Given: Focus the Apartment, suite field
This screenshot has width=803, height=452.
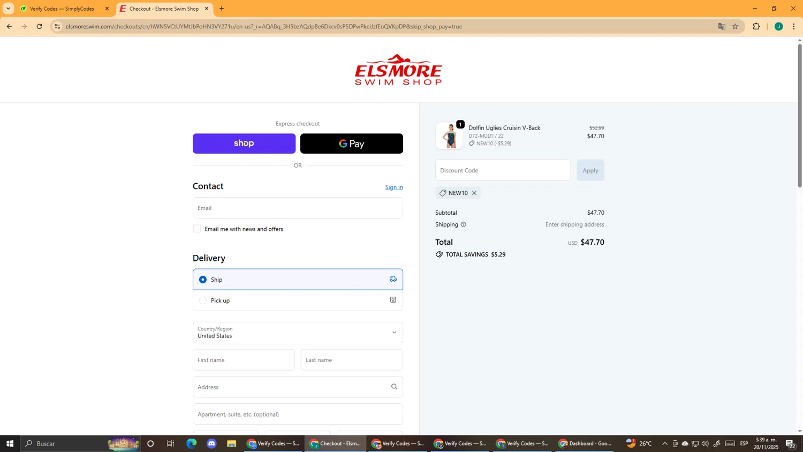Looking at the screenshot, I should click(298, 415).
